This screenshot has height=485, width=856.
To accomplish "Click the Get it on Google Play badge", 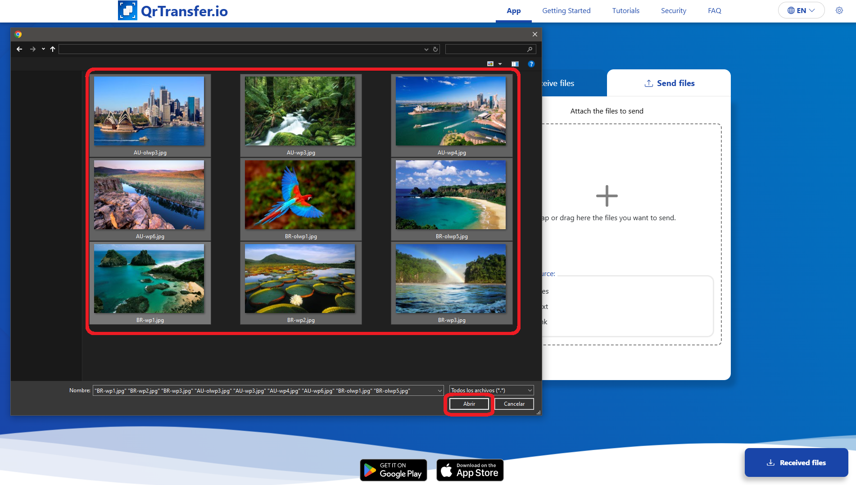I will click(394, 470).
